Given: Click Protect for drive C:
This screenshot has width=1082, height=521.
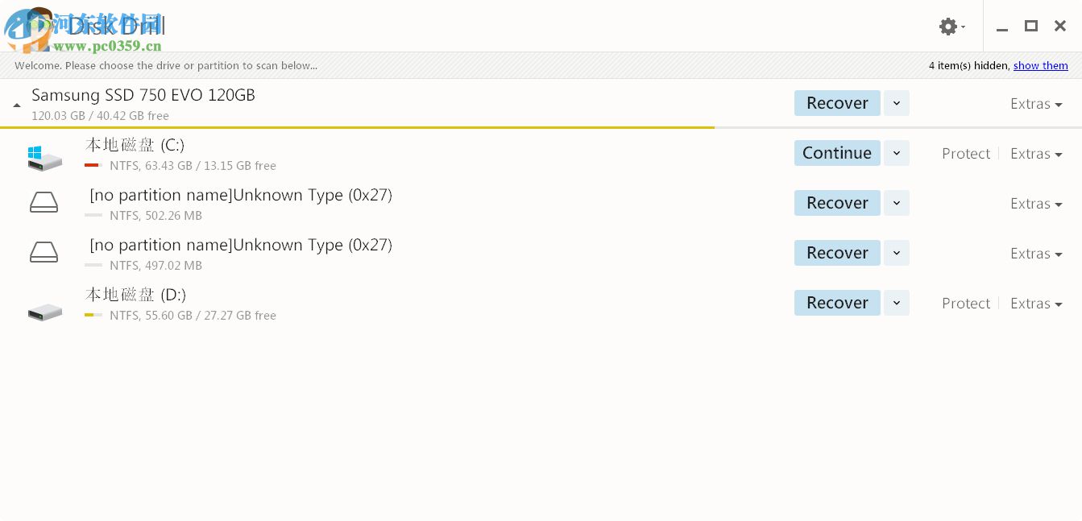Looking at the screenshot, I should click(965, 153).
